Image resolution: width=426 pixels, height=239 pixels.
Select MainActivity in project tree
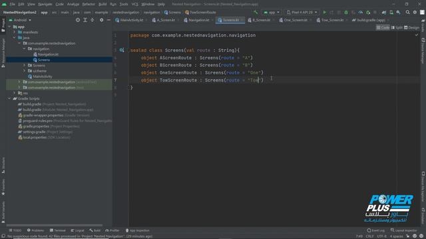click(40, 76)
